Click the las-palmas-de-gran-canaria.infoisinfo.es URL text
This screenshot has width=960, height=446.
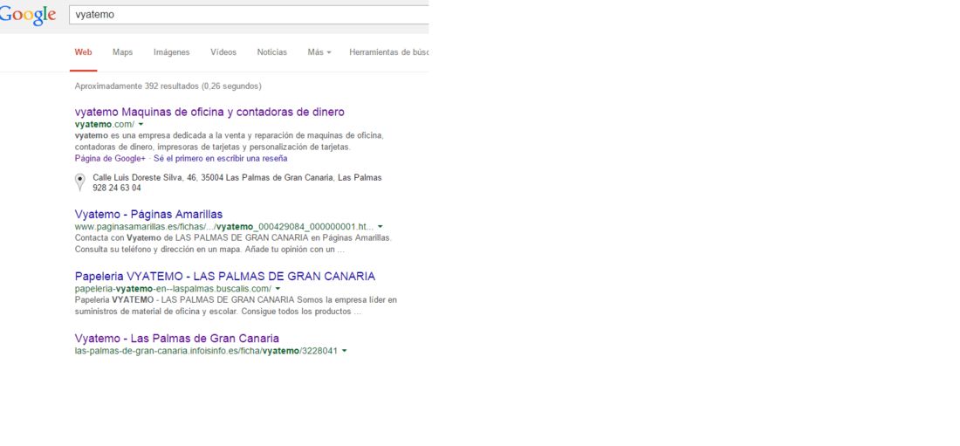pos(206,351)
